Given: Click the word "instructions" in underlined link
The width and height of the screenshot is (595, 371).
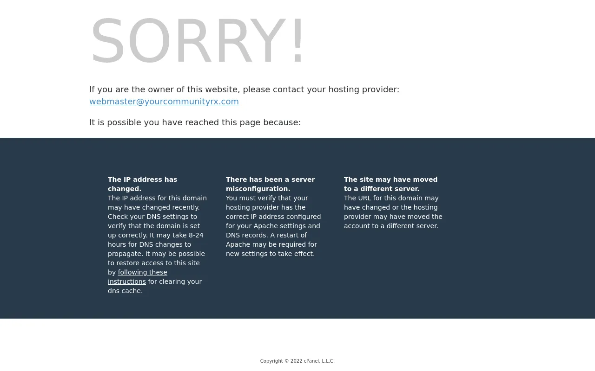Looking at the screenshot, I should tap(127, 281).
